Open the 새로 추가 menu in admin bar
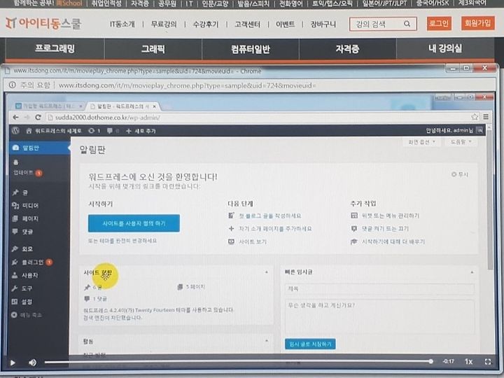The image size is (504, 378). coord(141,131)
